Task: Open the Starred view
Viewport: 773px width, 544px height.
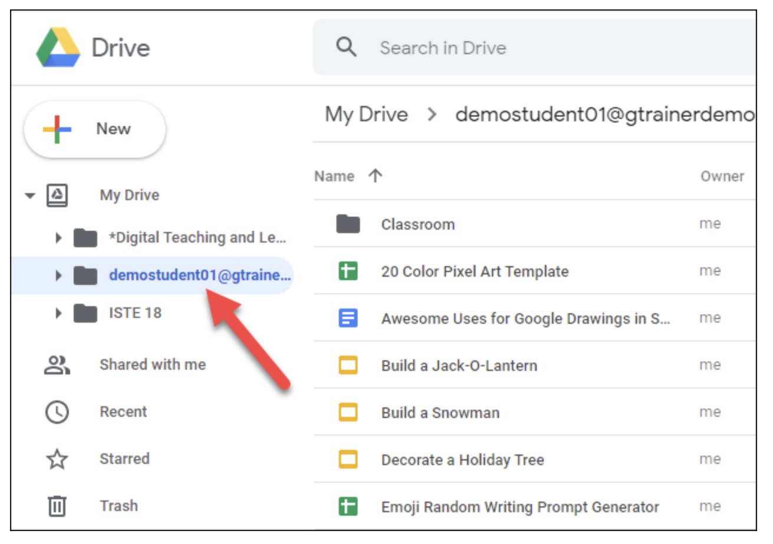Action: point(124,459)
